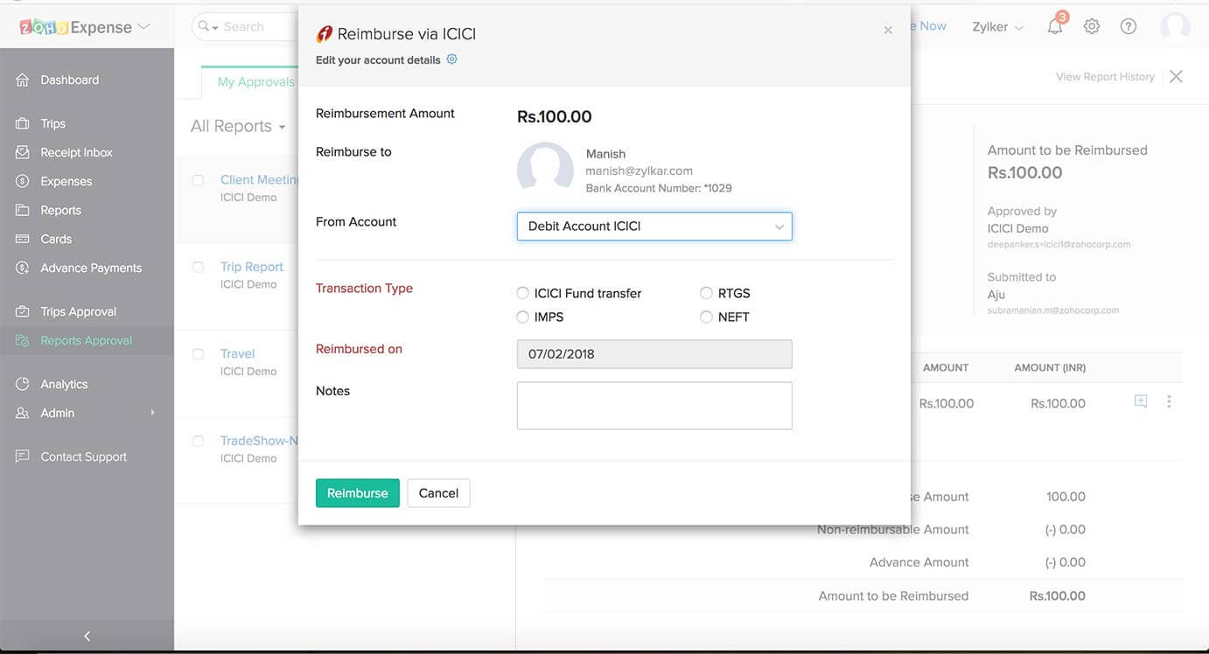Image resolution: width=1209 pixels, height=654 pixels.
Task: Close the View Report History panel
Action: point(1176,77)
